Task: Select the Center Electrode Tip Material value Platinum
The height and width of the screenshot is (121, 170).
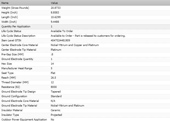Action: click(56, 50)
